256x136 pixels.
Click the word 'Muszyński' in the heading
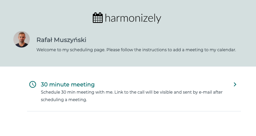pos(70,40)
